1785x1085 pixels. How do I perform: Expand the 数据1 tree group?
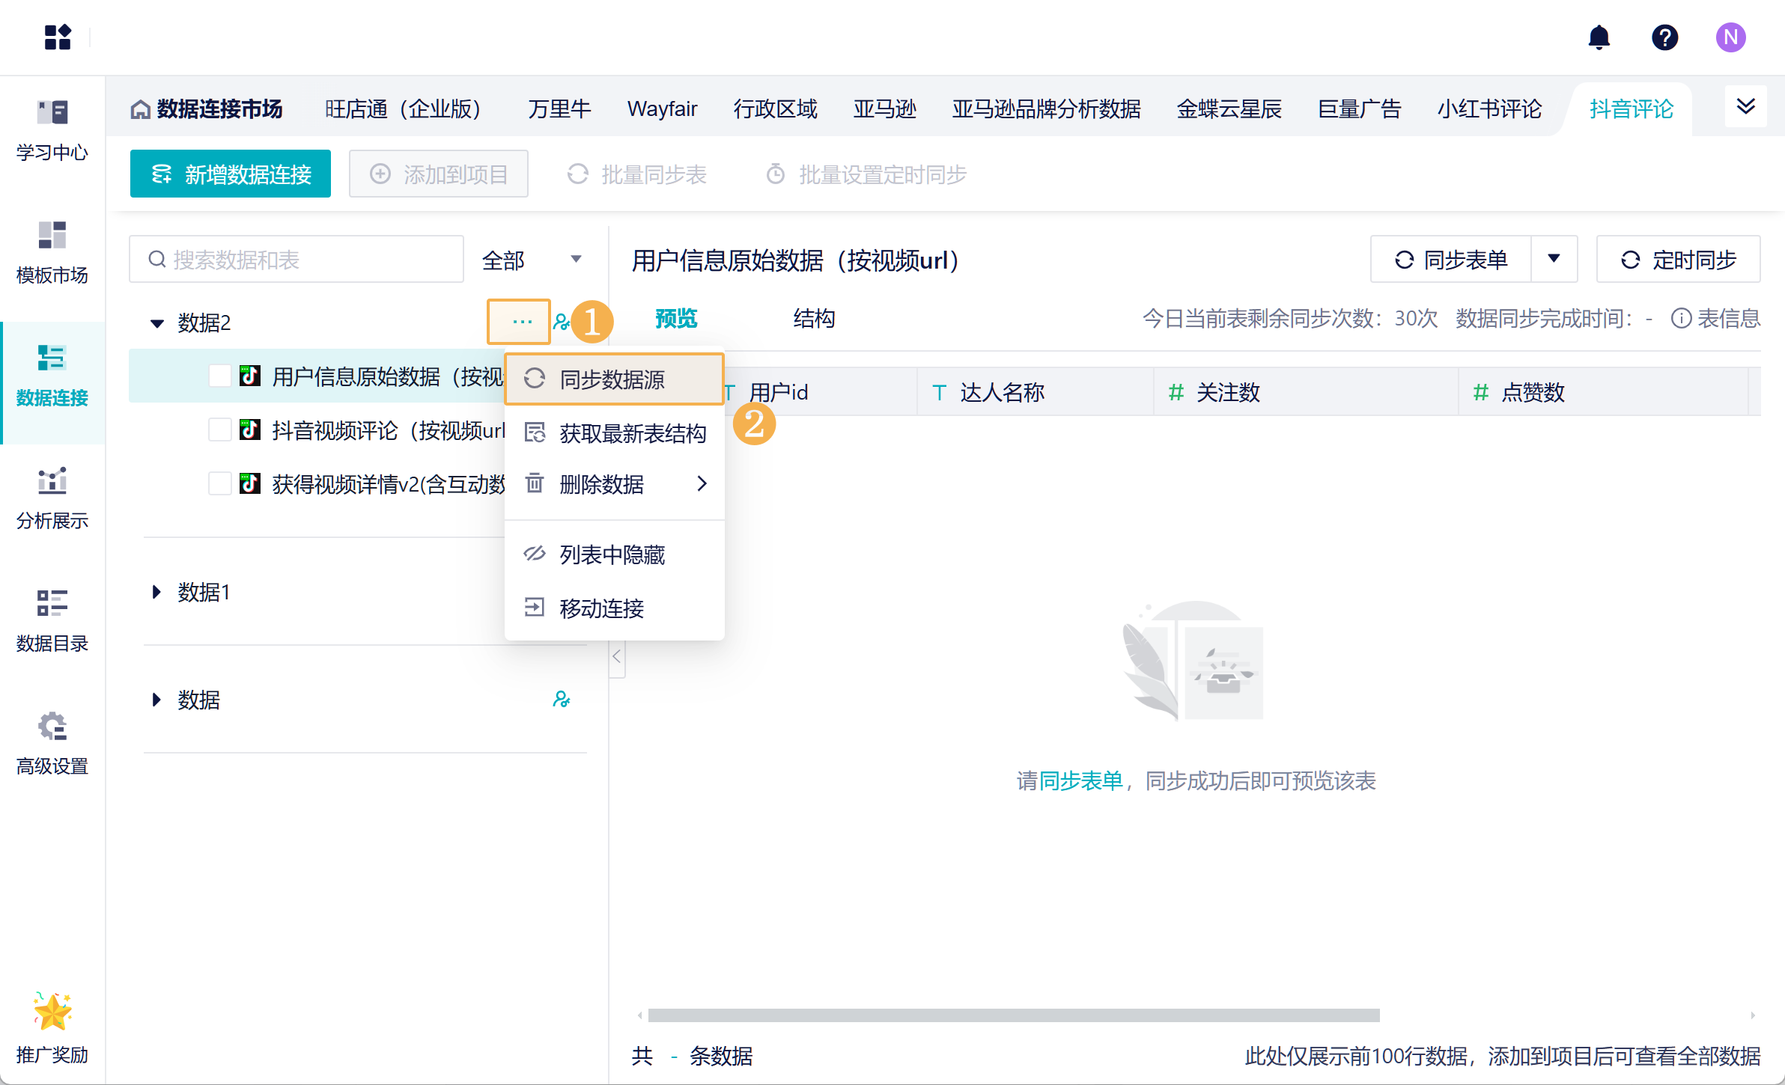[x=156, y=593]
